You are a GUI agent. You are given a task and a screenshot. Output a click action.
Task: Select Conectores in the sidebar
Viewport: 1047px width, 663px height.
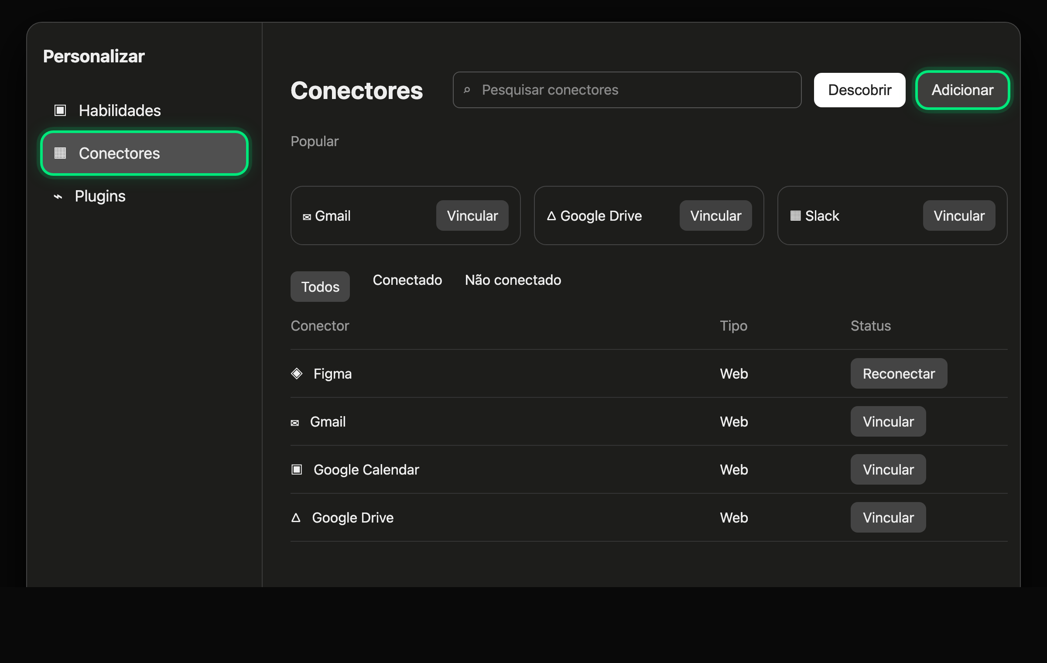(x=144, y=153)
